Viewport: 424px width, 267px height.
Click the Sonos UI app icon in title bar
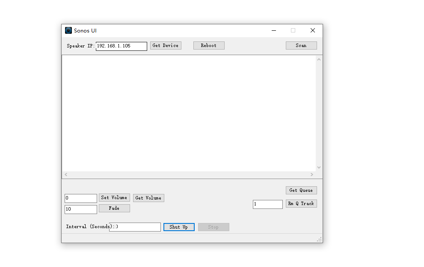[x=68, y=30]
